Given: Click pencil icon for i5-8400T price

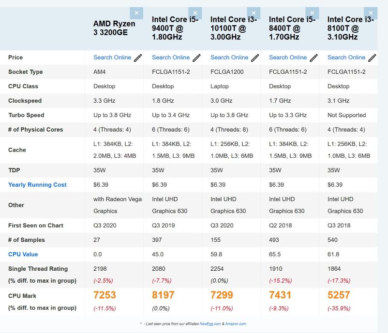Looking at the screenshot, I should click(313, 58).
